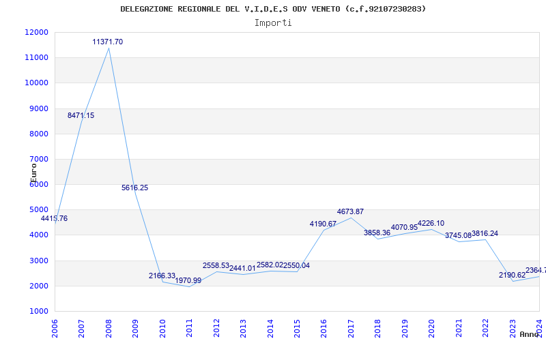546x341 pixels.
Task: Click the data label 2190.62
Action: [513, 275]
